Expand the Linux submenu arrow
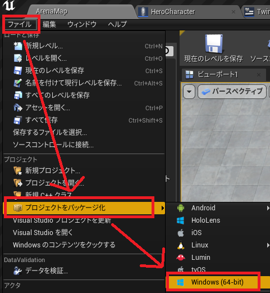This screenshot has height=293, width=270. pos(268,245)
